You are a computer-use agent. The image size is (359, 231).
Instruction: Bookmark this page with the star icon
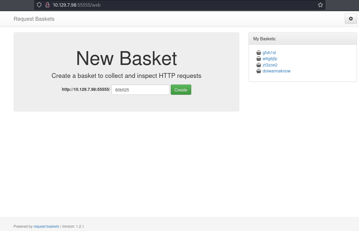point(320,5)
